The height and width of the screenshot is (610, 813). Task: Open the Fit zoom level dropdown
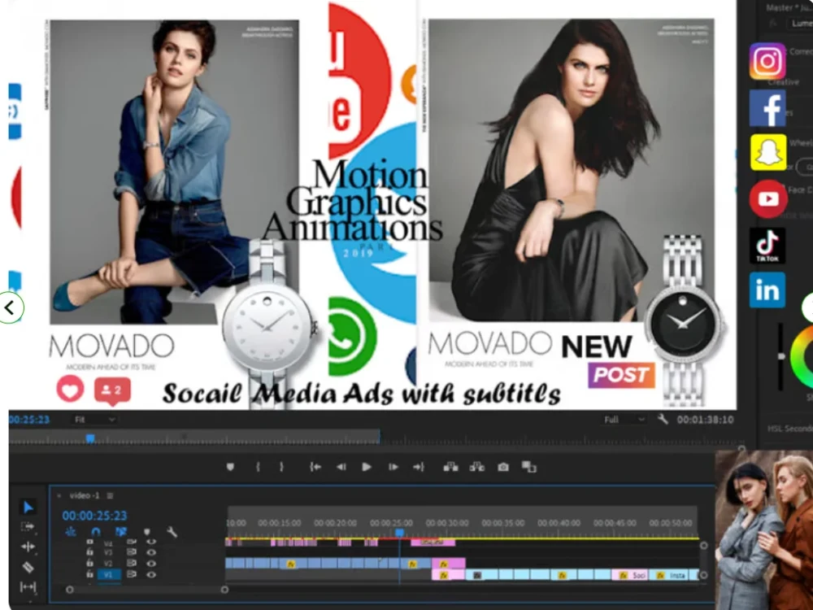coord(95,420)
